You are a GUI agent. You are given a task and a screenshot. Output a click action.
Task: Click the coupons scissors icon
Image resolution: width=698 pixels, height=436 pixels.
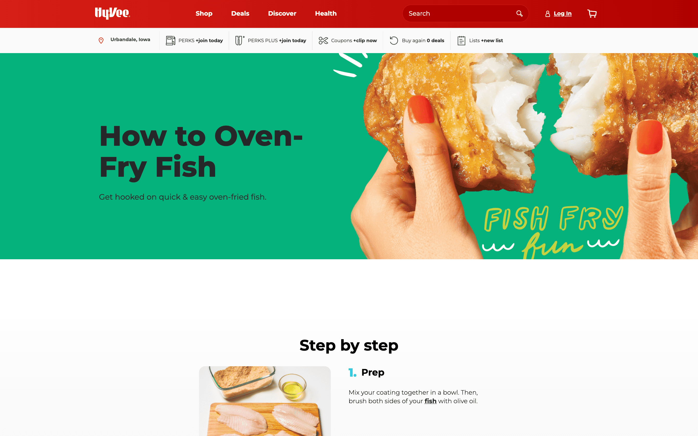323,41
